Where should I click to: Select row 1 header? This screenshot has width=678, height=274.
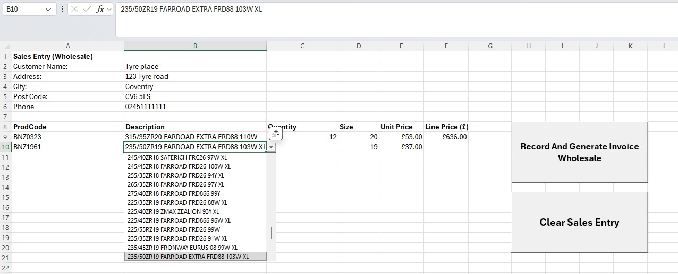coord(5,56)
